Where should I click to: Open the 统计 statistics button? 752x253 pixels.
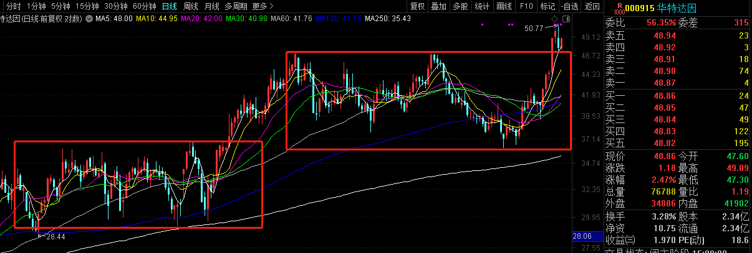(482, 6)
